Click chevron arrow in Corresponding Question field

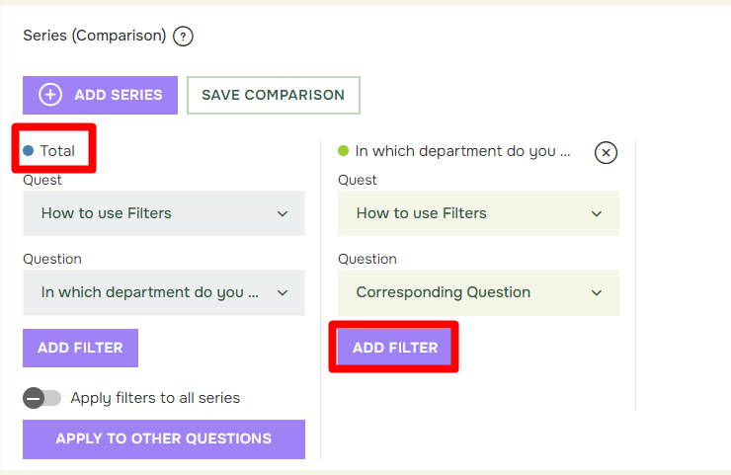[597, 293]
